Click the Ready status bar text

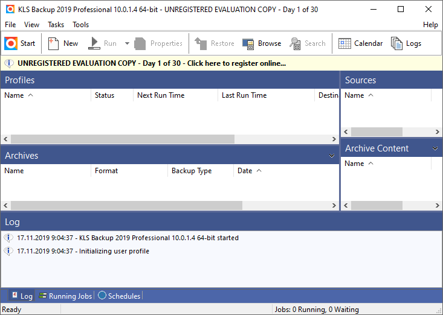11,310
